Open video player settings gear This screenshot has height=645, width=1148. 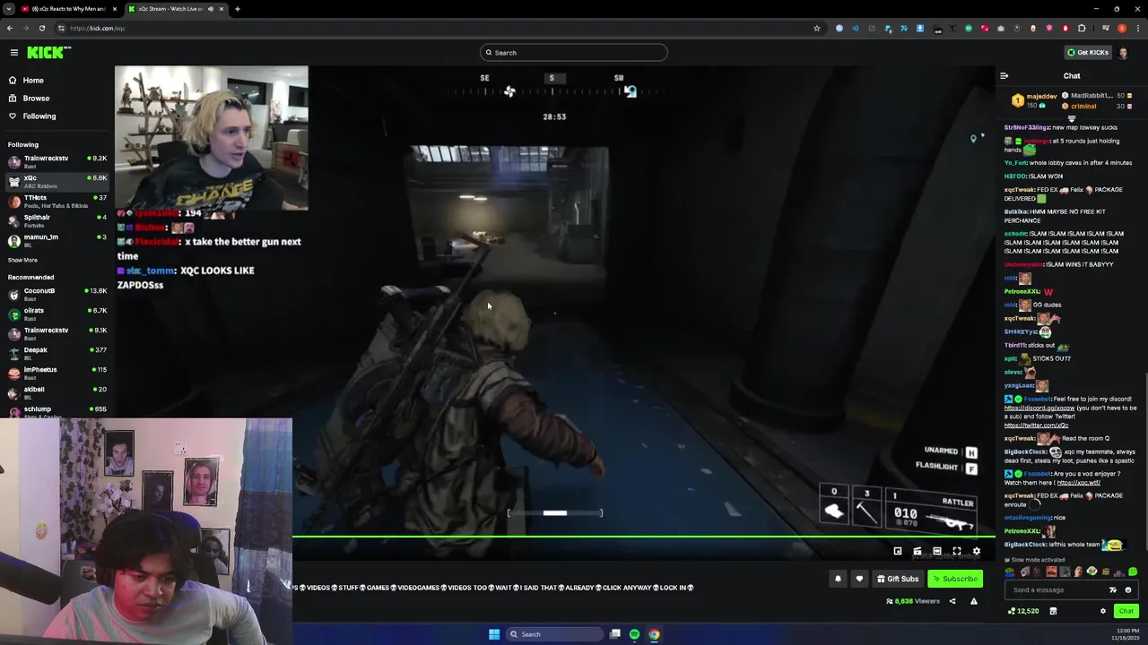[x=977, y=552]
